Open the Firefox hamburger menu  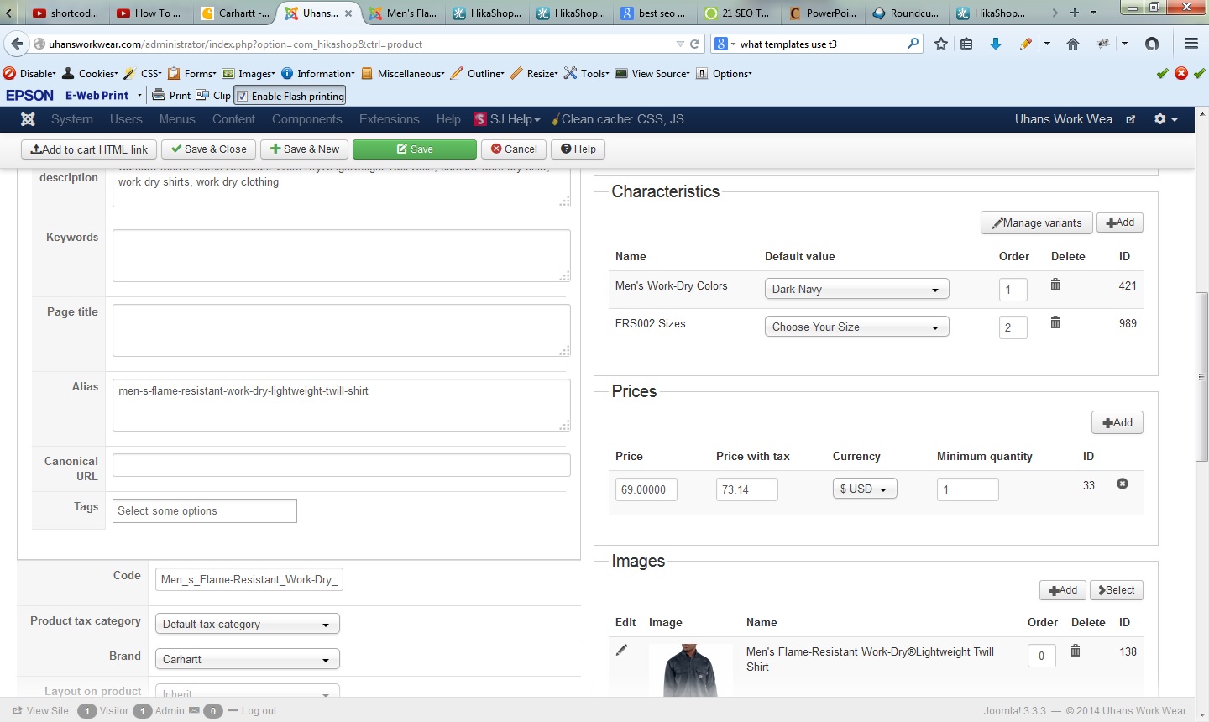pos(1191,44)
